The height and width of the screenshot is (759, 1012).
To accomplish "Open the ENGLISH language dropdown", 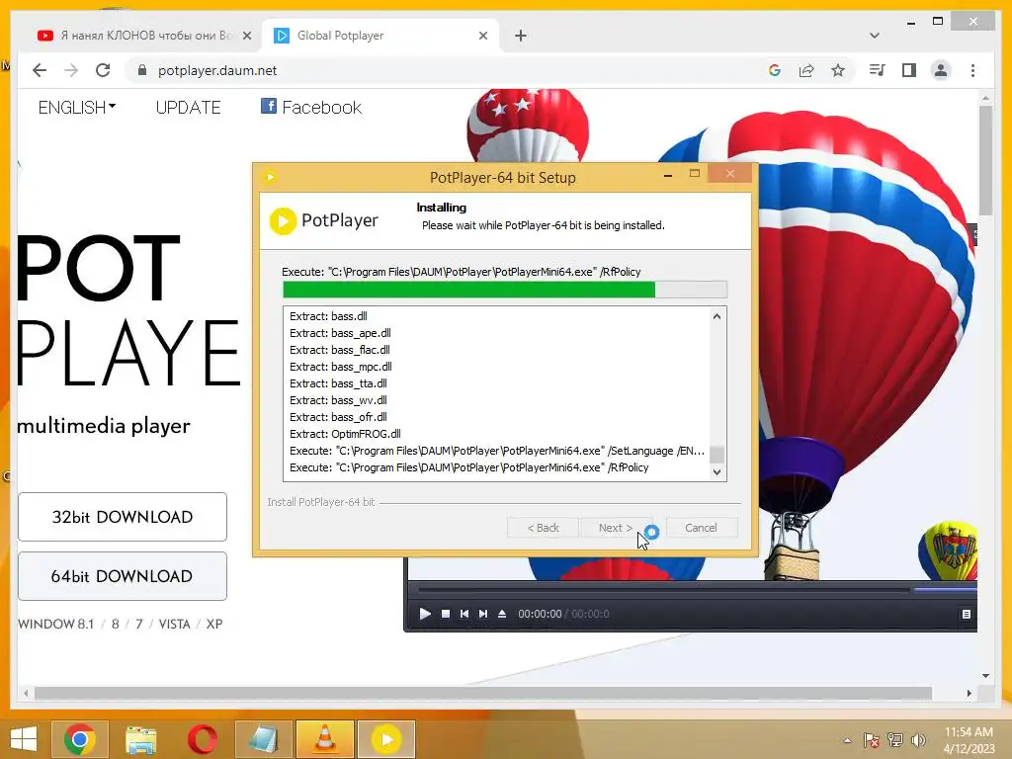I will 77,107.
